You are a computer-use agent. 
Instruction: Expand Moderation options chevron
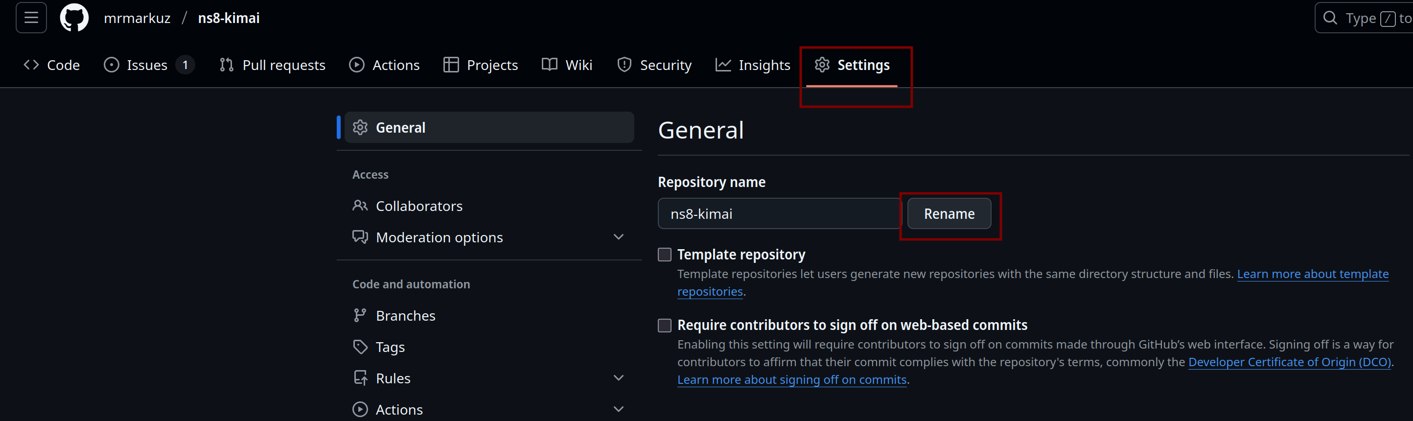pos(618,237)
